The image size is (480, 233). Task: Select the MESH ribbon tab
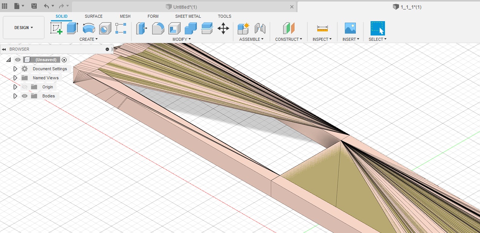tap(125, 16)
